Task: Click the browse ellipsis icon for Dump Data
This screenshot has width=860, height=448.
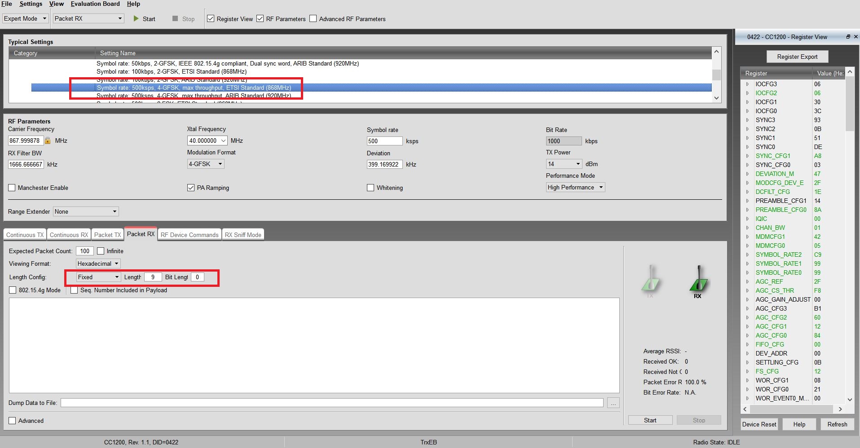Action: (x=613, y=403)
